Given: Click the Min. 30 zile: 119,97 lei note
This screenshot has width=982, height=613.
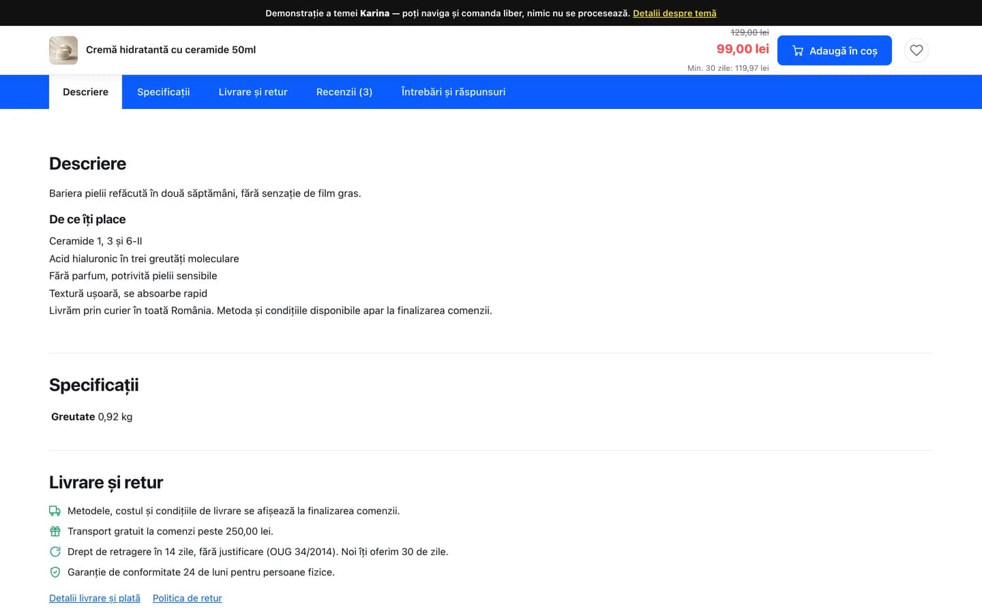Looking at the screenshot, I should [728, 68].
